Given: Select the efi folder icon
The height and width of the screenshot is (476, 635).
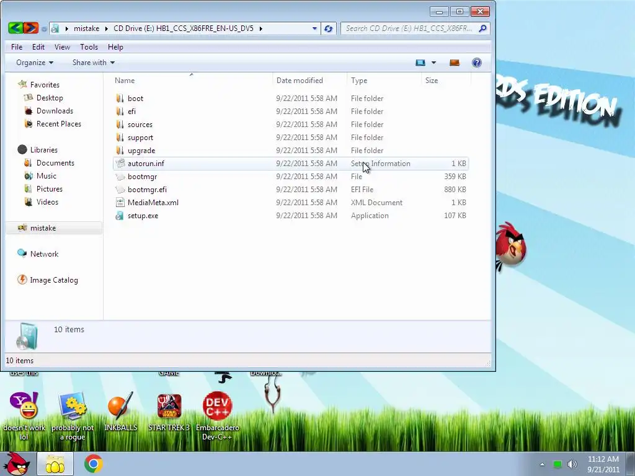Looking at the screenshot, I should [120, 112].
